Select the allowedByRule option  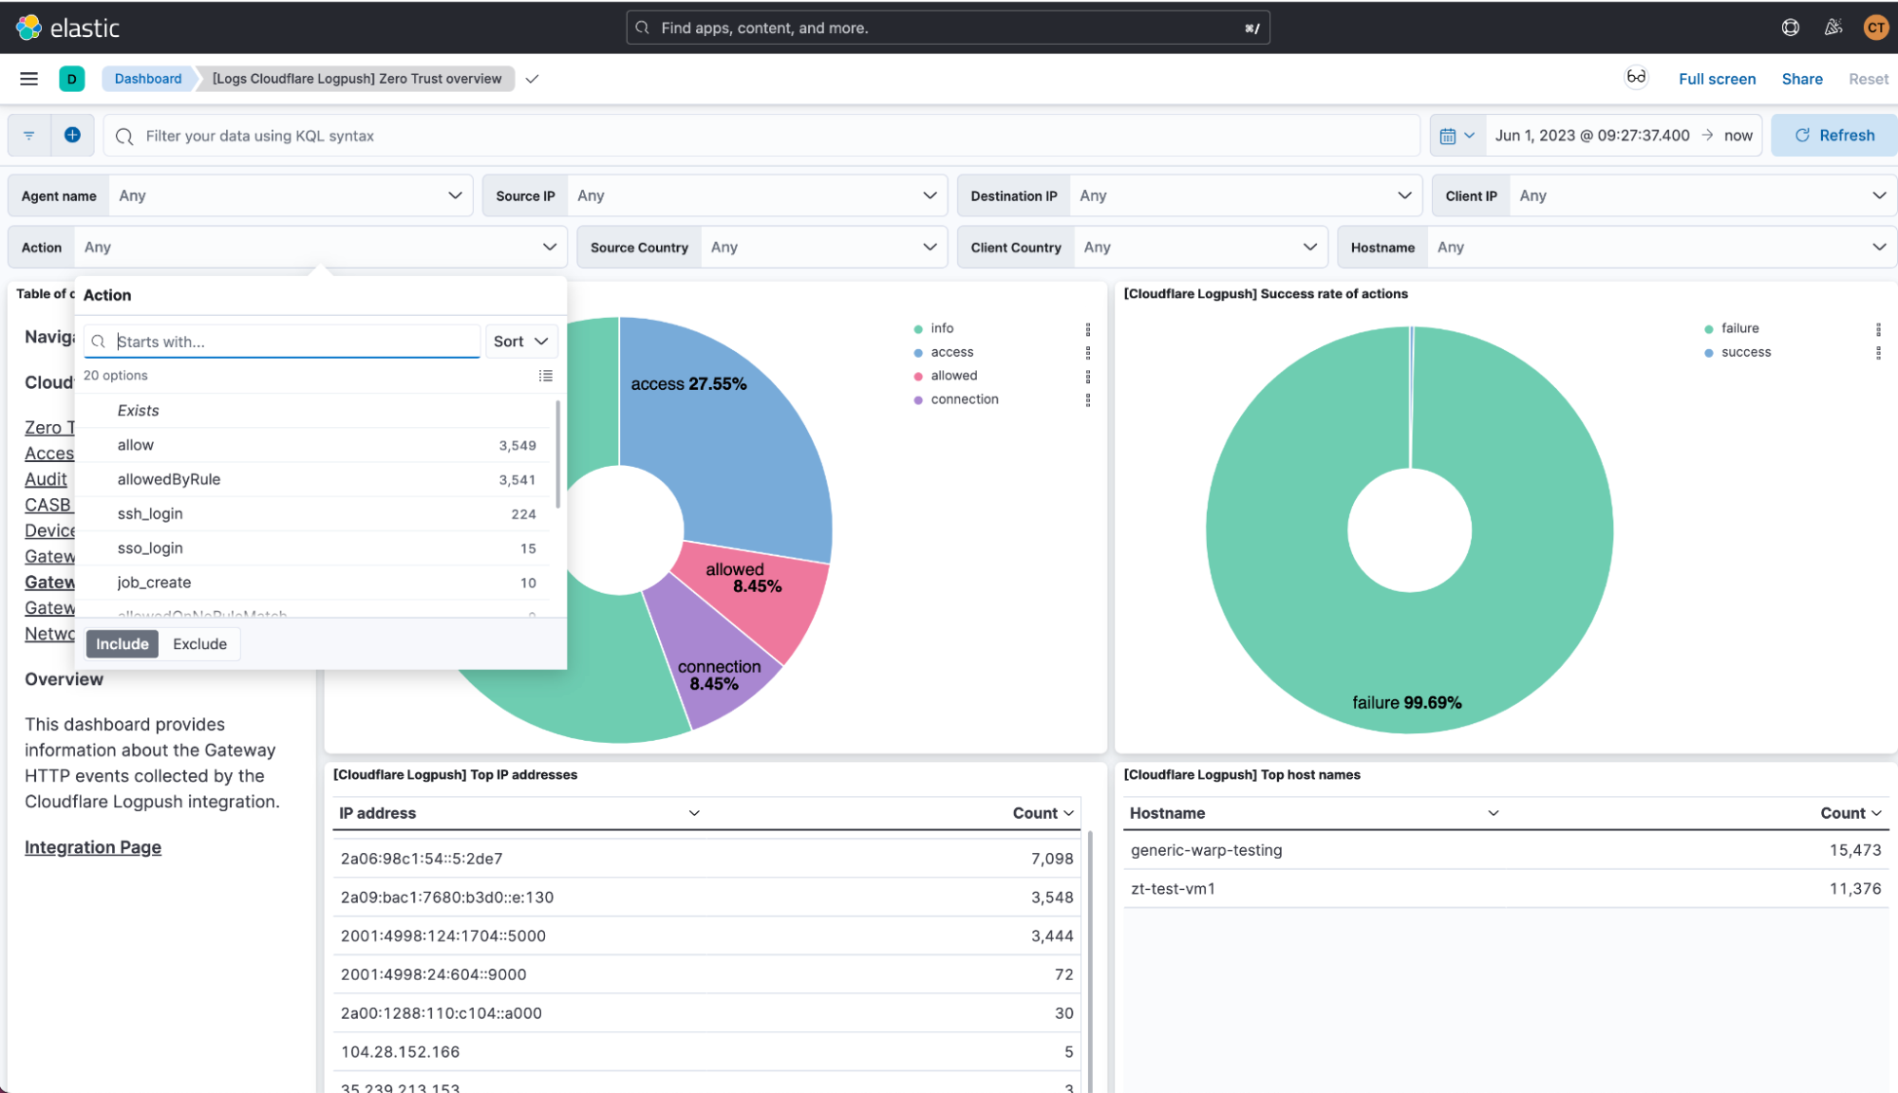[169, 479]
